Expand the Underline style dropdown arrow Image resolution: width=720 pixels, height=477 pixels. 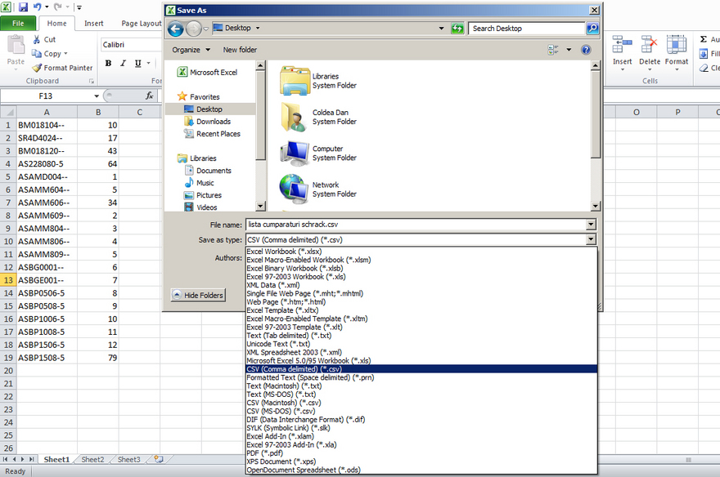(x=148, y=63)
